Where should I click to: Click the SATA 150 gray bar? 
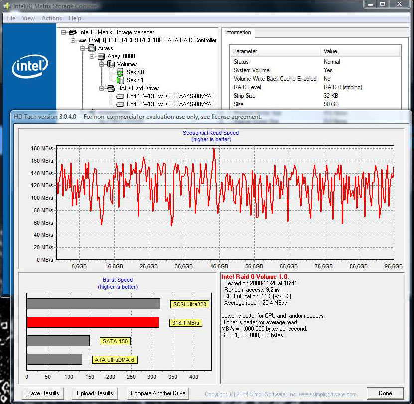[x=58, y=341]
